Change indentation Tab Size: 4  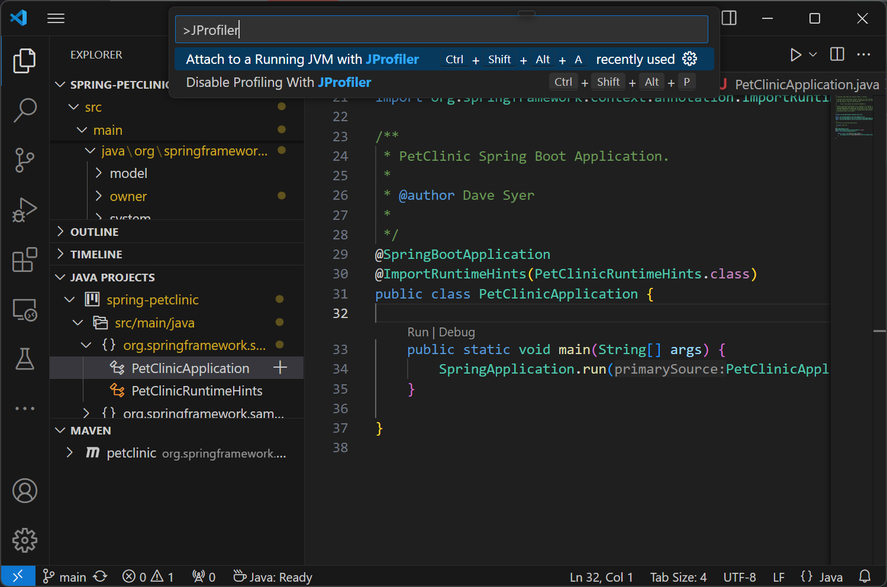678,577
